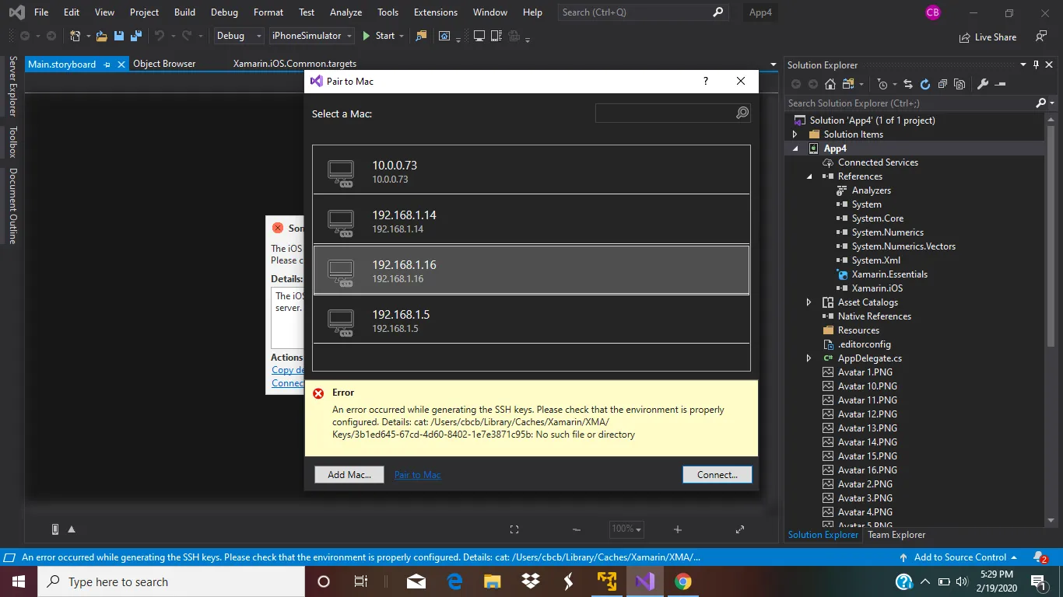Click the Task View taskbar icon

tap(361, 581)
